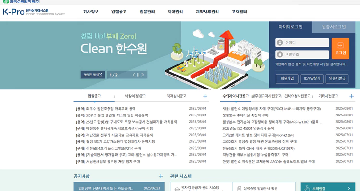The width and height of the screenshot is (360, 191).
Task: Open 격납건물 국부누설률시험 누설률측정기 notice
Action: 255,155
